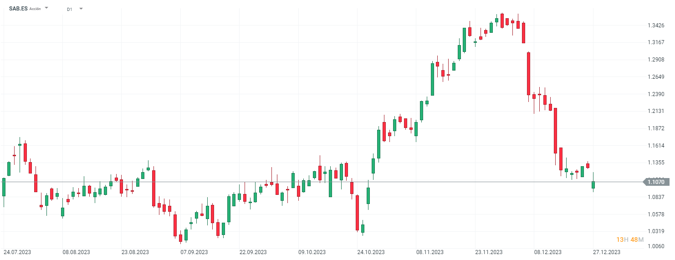This screenshot has height=260, width=675.
Task: Click the 27.12.2023 date on time axis
Action: coord(606,252)
